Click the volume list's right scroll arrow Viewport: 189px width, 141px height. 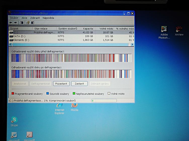pyautogui.click(x=132, y=45)
